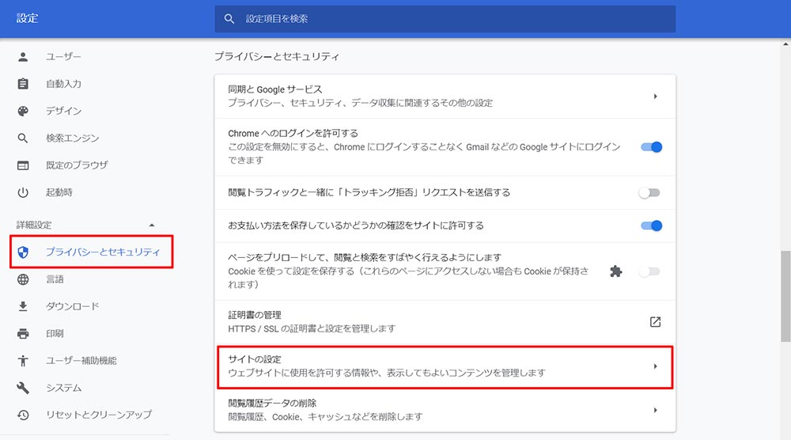Go to ダウンロード settings
791x440 pixels.
73,306
